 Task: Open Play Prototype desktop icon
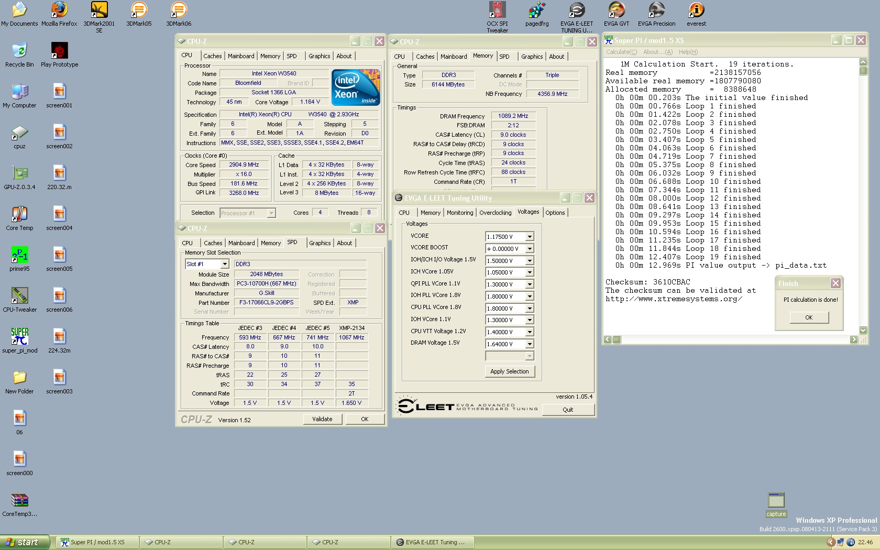click(59, 55)
